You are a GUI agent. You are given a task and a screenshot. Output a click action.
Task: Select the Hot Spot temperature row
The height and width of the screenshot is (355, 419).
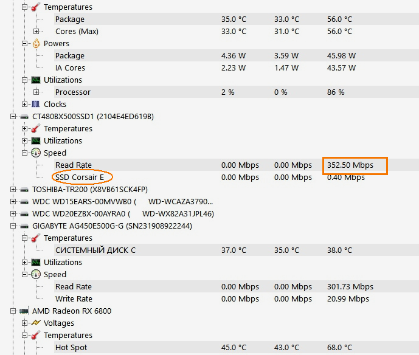pyautogui.click(x=71, y=348)
